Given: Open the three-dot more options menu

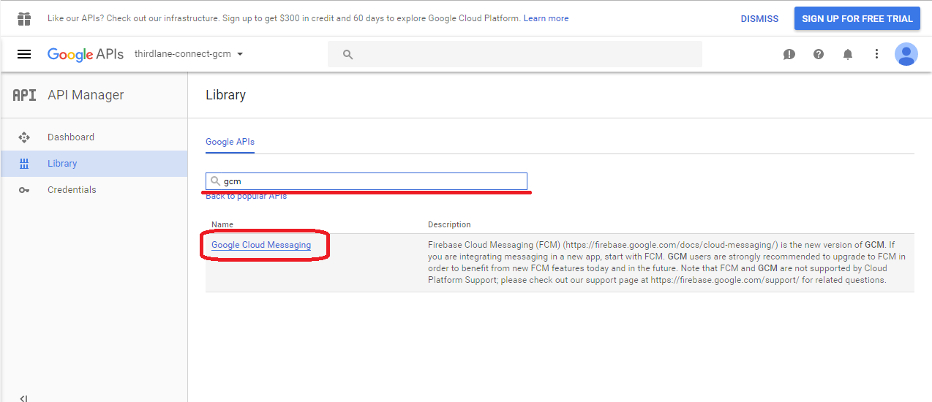Looking at the screenshot, I should coord(877,54).
